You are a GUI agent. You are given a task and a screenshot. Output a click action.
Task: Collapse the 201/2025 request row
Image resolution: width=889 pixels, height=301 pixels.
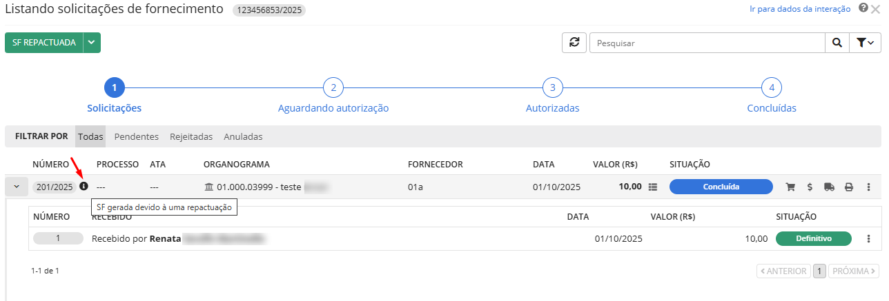tap(17, 187)
